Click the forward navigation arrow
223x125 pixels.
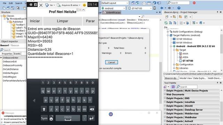(169, 8)
